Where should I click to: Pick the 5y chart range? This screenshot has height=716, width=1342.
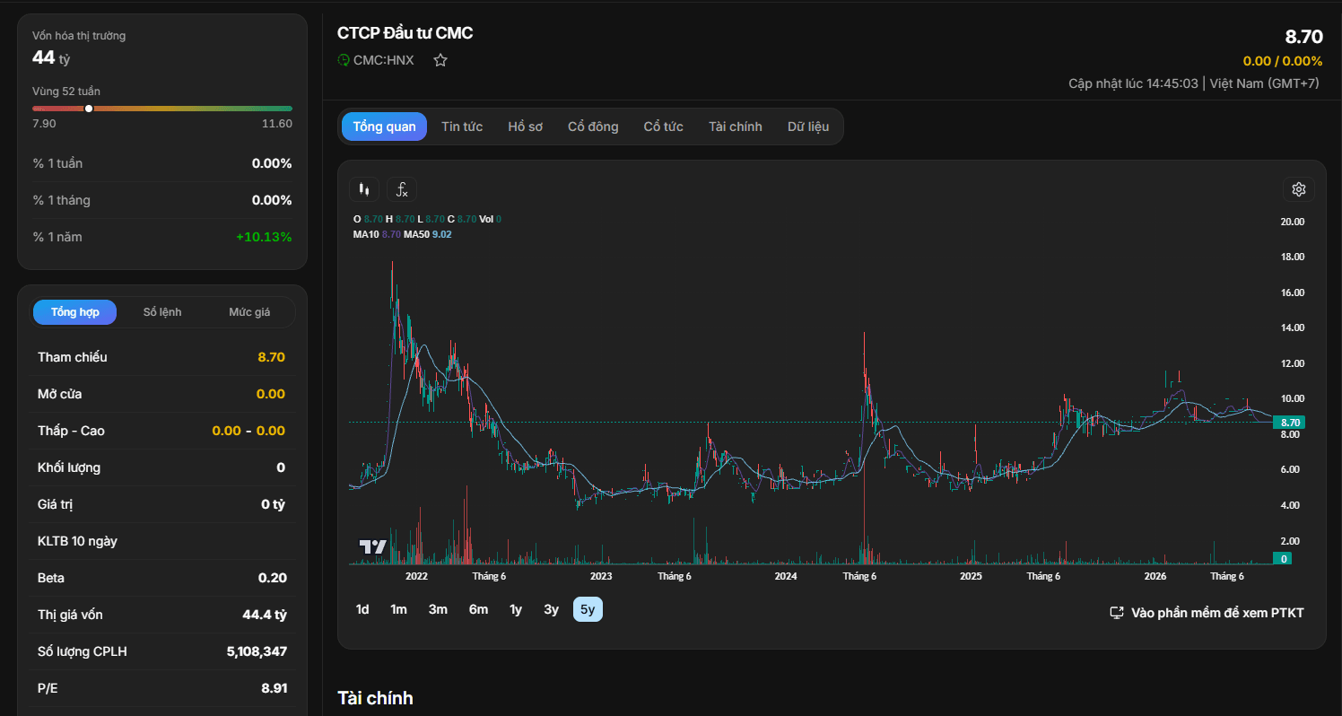pyautogui.click(x=588, y=609)
